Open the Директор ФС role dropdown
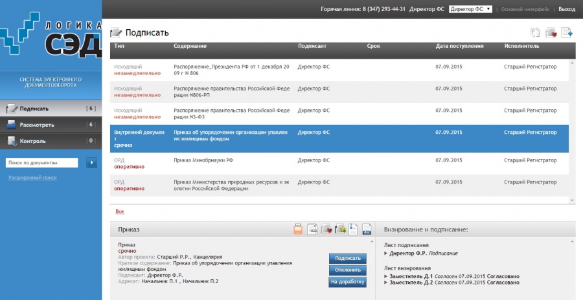This screenshot has height=300, width=583. tap(470, 9)
